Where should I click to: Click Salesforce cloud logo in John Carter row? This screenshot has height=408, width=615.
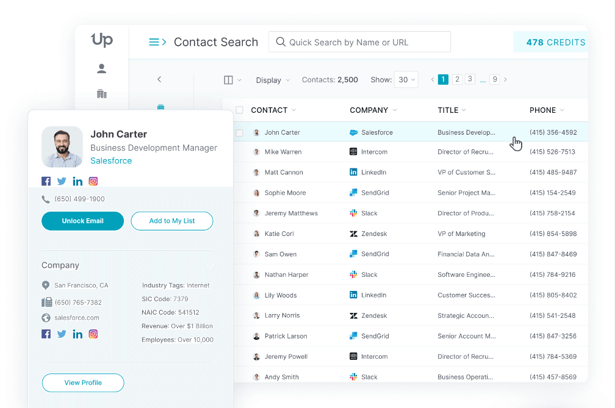(x=353, y=132)
